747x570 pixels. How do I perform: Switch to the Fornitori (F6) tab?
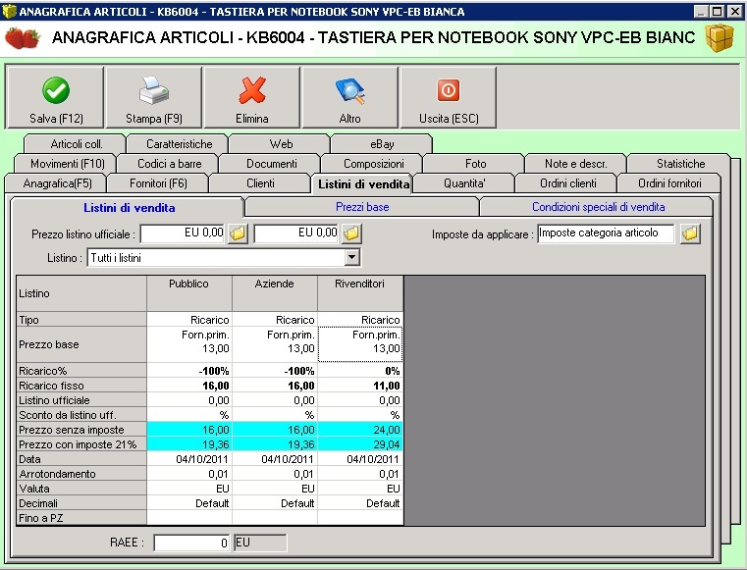pyautogui.click(x=158, y=183)
